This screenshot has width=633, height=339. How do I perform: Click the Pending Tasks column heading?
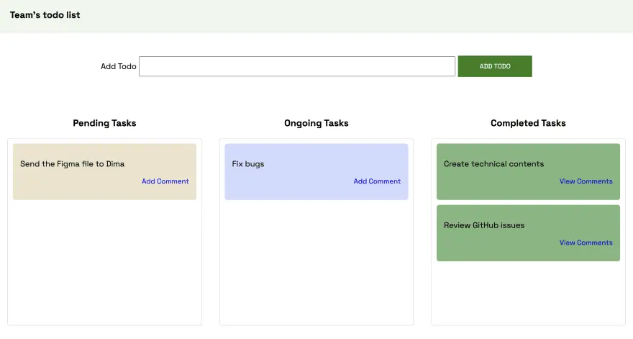coord(104,123)
